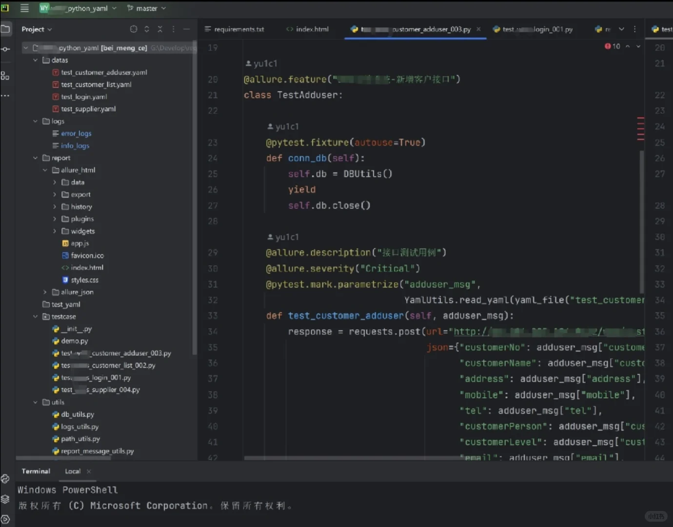Viewport: 673px width, 527px height.
Task: Collapse the datas folder
Action: click(x=35, y=60)
